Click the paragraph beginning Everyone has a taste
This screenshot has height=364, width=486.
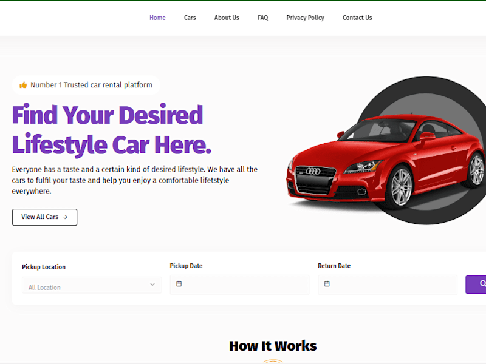point(135,180)
